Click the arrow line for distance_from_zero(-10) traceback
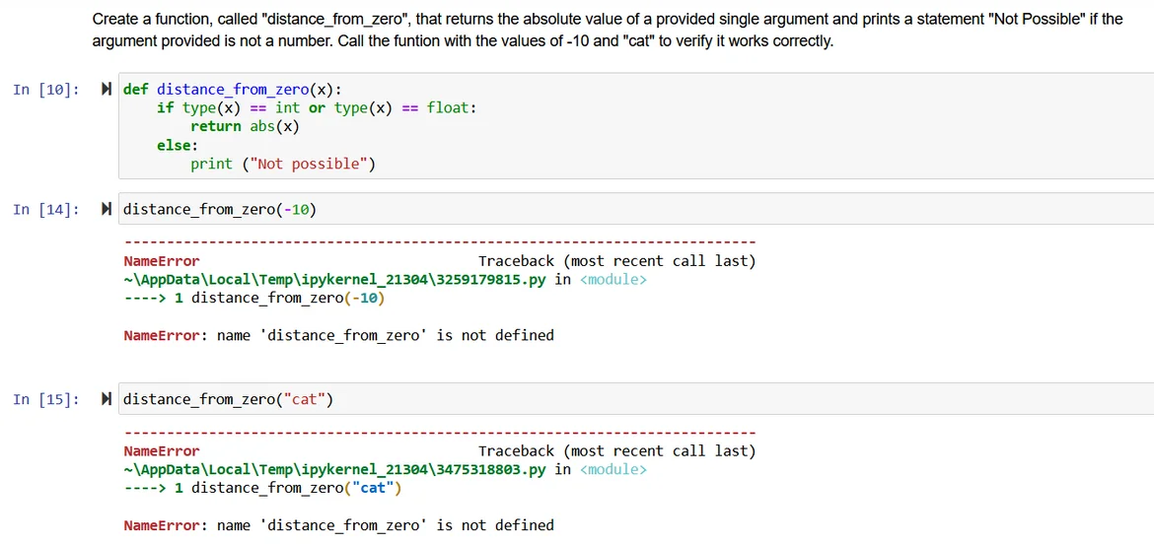The height and width of the screenshot is (545, 1154). 254,298
